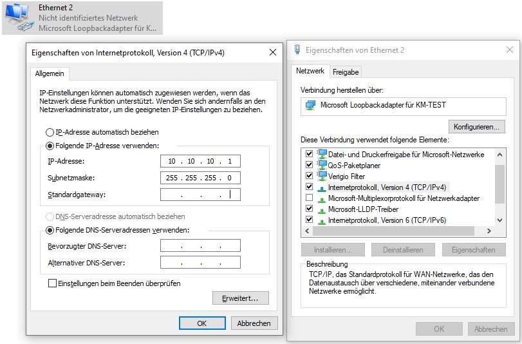Click the Internetprotokoll Version 4 protocol icon
The height and width of the screenshot is (344, 522).
pyautogui.click(x=322, y=188)
